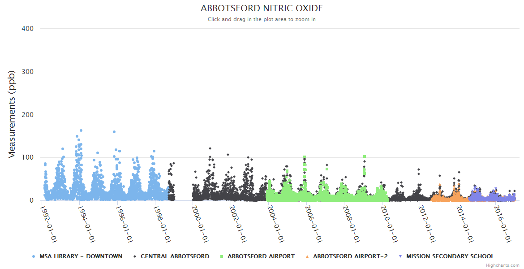
Task: Toggle the Abbotsford Airport series text label
Action: 261,256
